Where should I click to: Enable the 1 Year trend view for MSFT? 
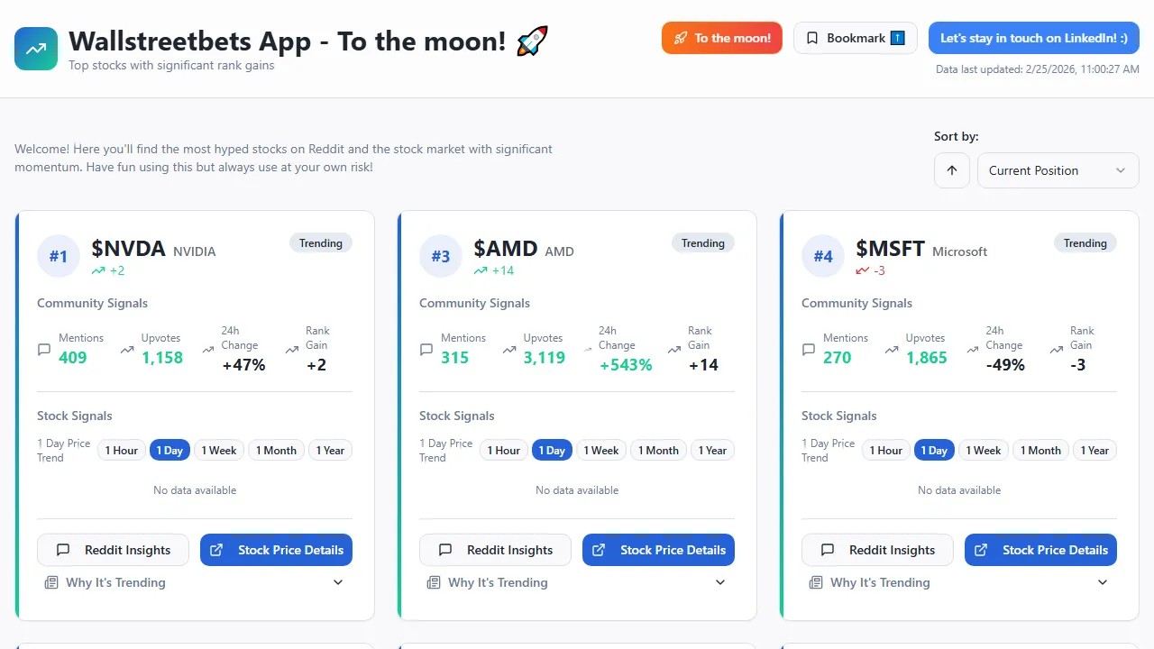pos(1094,450)
